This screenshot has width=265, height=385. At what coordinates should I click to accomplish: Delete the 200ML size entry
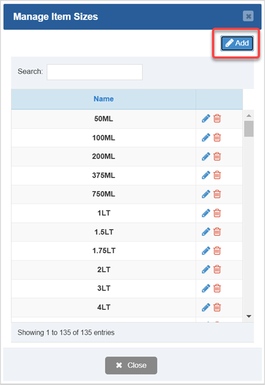tap(217, 157)
